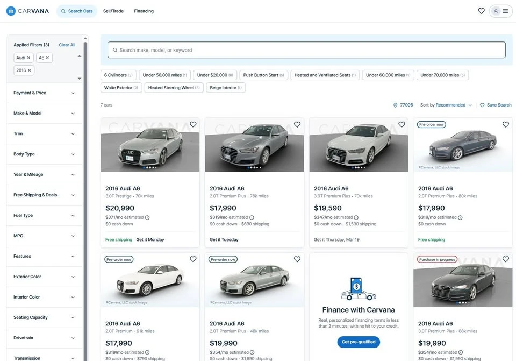Viewport: 516px width, 361px height.
Task: Apply the 6 Cylinders quick filter
Action: tap(118, 75)
